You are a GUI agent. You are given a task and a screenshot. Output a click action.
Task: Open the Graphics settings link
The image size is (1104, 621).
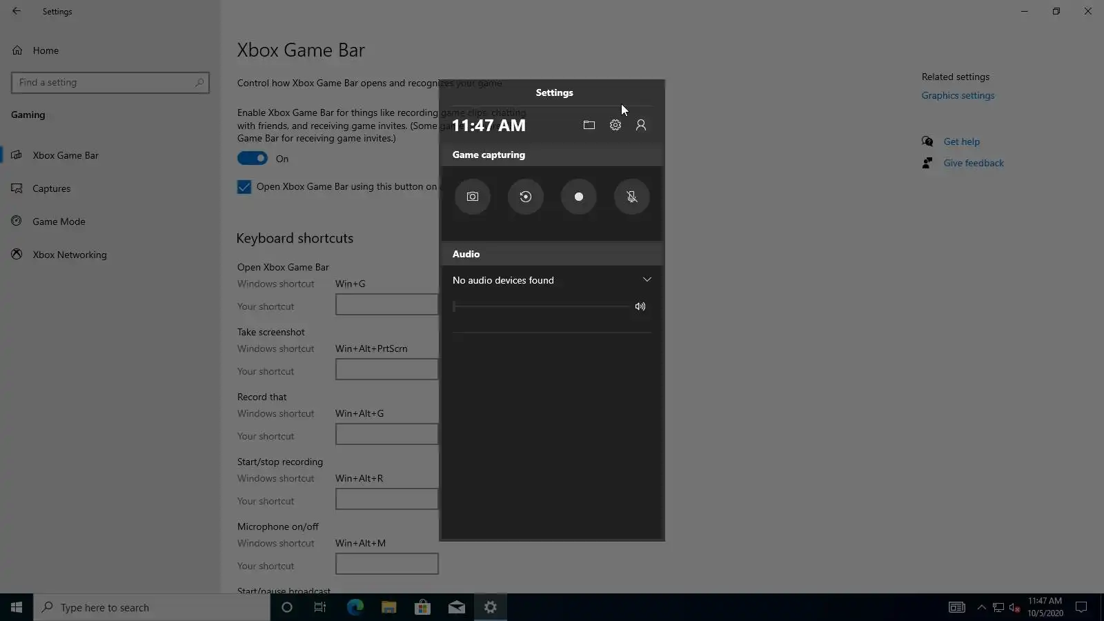(958, 95)
